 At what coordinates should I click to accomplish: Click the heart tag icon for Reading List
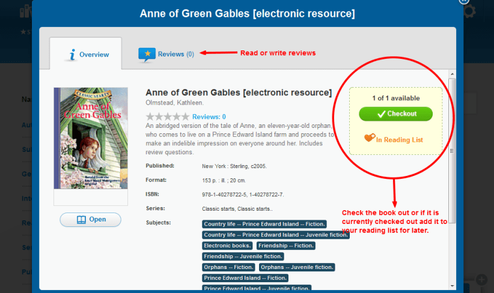pyautogui.click(x=370, y=139)
